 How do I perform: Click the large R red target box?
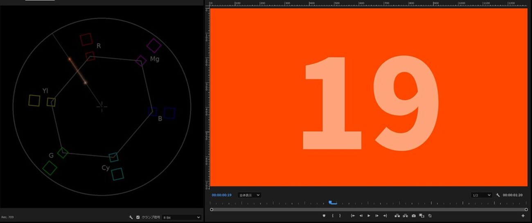click(x=86, y=40)
